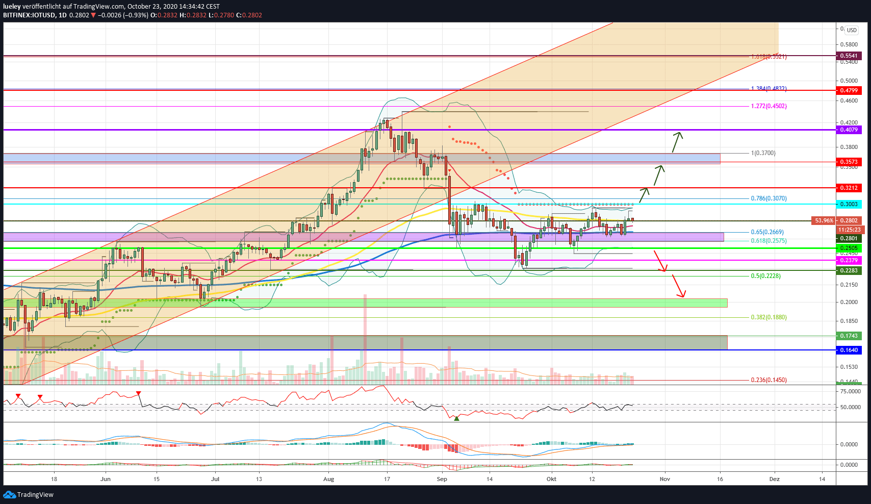Image resolution: width=871 pixels, height=504 pixels.
Task: Click the 0.5800 price axis tick
Action: (x=849, y=44)
